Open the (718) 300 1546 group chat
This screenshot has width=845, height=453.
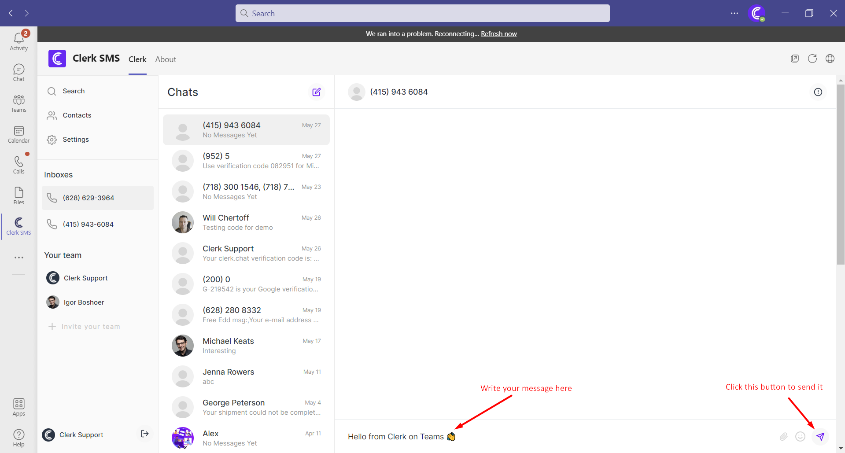tap(246, 192)
